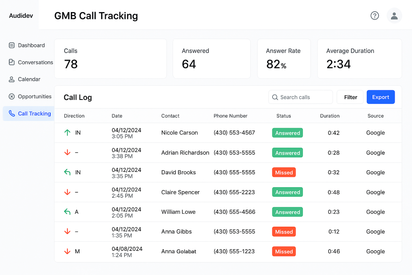
Task: Select the Call Tracking phone icon
Action: [x=11, y=114]
